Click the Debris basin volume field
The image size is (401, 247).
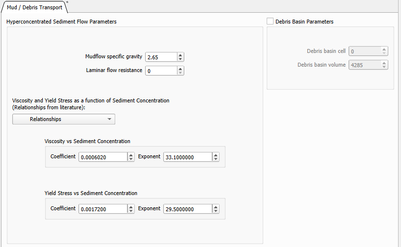pyautogui.click(x=364, y=65)
